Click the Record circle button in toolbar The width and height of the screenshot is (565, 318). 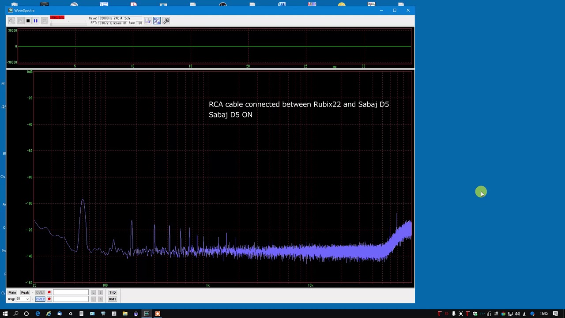click(44, 21)
